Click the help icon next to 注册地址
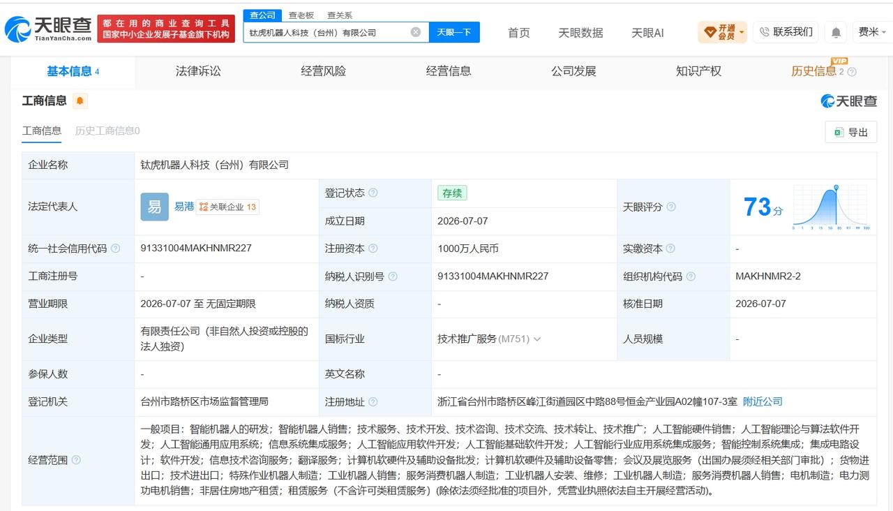The image size is (893, 511). pyautogui.click(x=373, y=402)
